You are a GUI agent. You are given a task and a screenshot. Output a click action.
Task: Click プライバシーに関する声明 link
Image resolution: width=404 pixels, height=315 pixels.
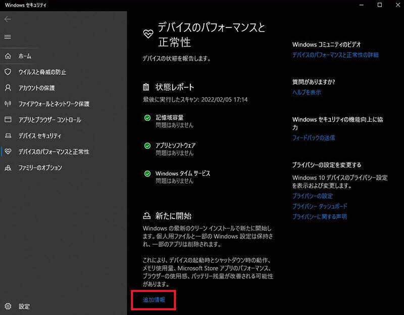click(x=320, y=217)
